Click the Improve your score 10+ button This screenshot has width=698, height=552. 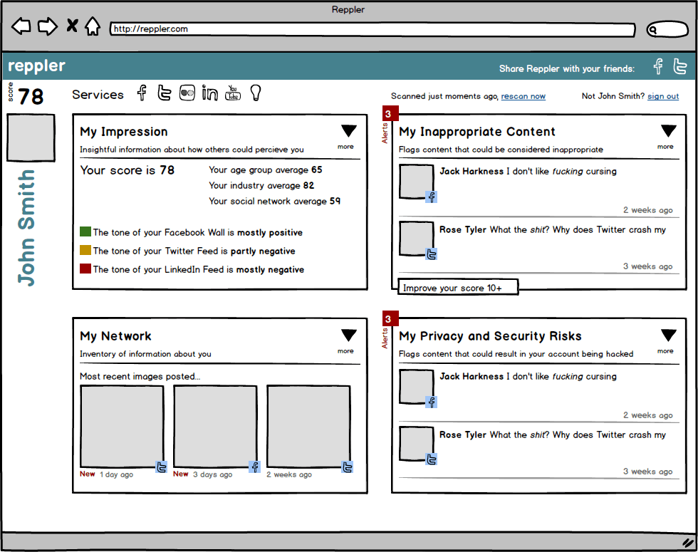tap(458, 288)
